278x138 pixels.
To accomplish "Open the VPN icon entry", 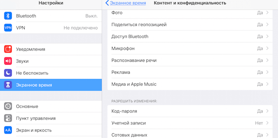I will [x=8, y=28].
